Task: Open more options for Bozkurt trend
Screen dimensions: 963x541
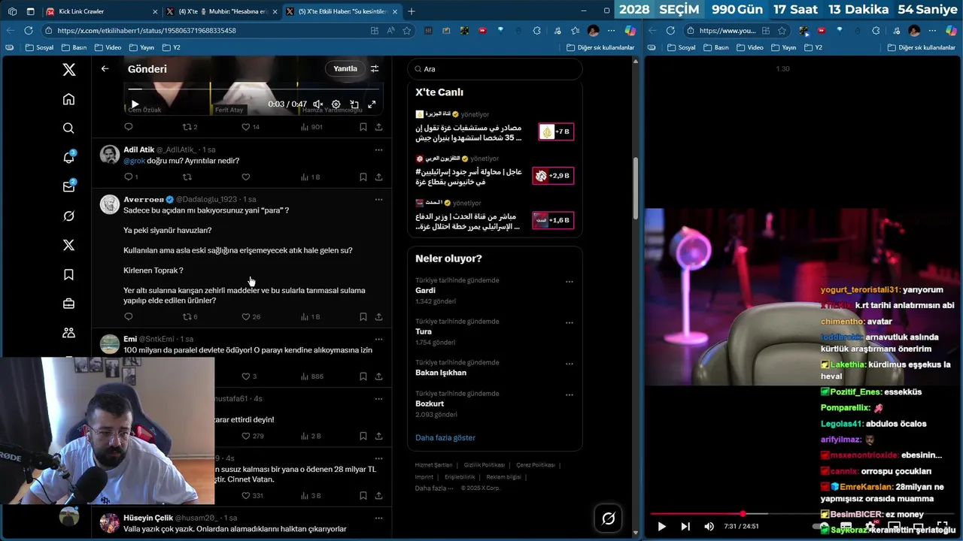Action: pos(570,394)
